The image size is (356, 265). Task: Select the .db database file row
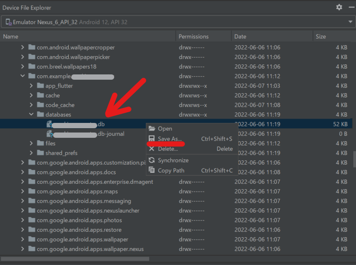(176, 124)
